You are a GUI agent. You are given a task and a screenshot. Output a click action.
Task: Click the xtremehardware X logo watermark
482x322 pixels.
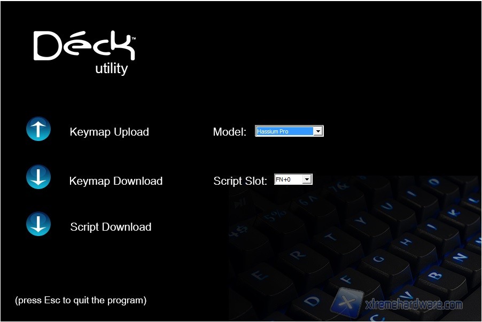347,303
